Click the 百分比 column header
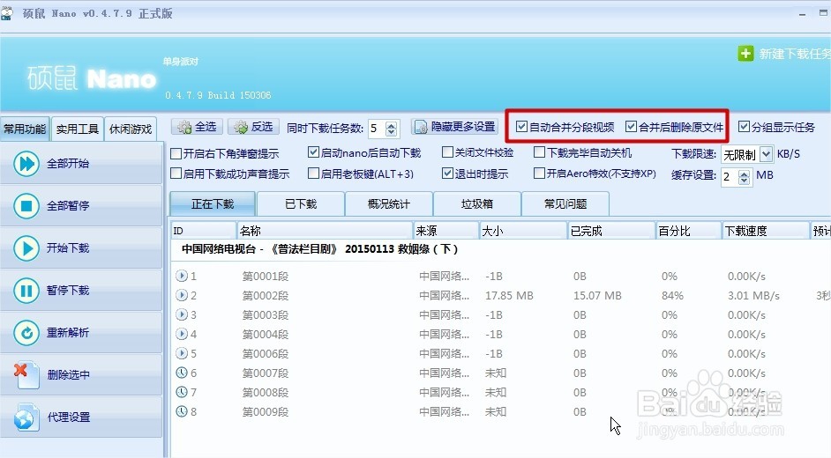 click(688, 231)
